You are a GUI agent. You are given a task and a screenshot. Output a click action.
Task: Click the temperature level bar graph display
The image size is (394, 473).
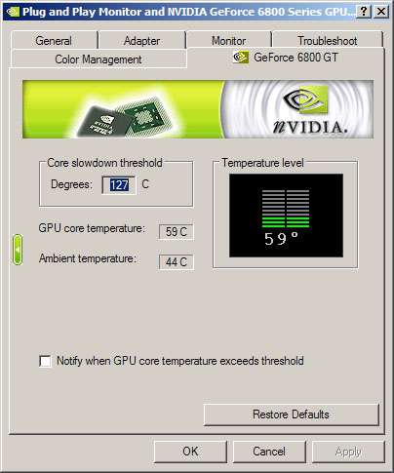(x=286, y=216)
